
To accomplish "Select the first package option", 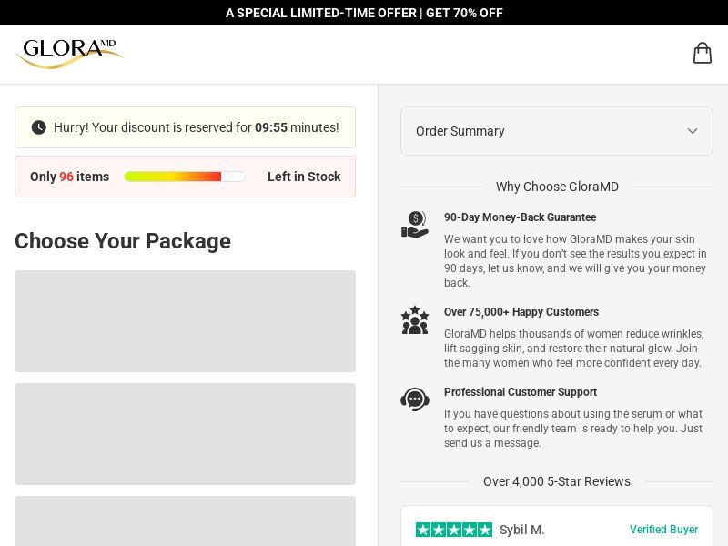I will click(185, 321).
